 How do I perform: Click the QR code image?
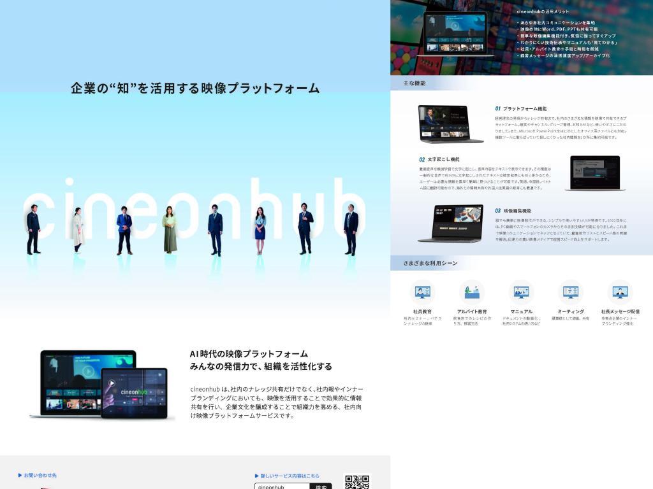pos(357,482)
